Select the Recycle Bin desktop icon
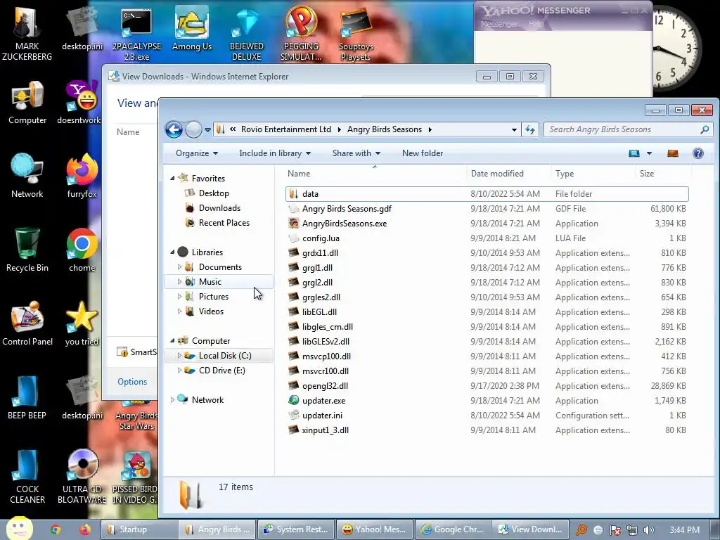This screenshot has height=540, width=720. click(27, 250)
